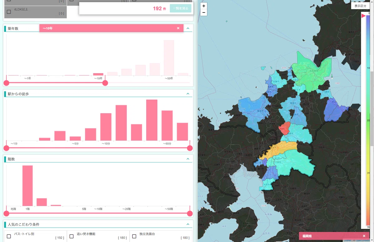Check the バス・トイレ別 option
Viewport: 374px width, 242px height.
(9, 236)
